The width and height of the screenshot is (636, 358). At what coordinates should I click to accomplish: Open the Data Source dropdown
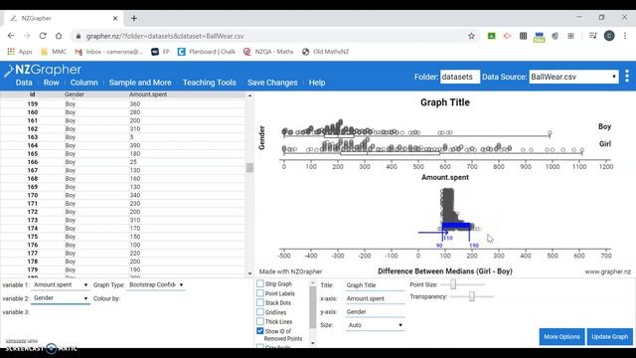coord(573,77)
